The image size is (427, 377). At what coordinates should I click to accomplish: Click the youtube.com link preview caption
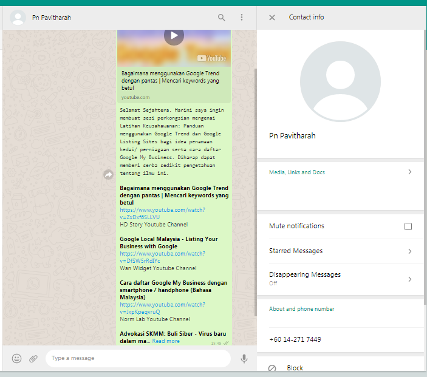click(x=135, y=97)
